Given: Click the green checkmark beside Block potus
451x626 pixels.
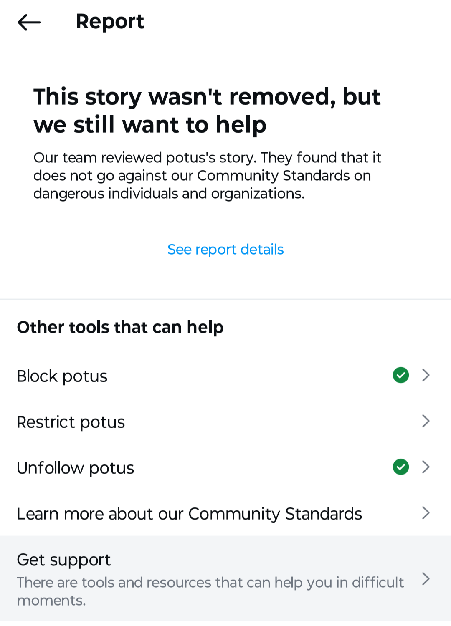Looking at the screenshot, I should click(x=400, y=375).
